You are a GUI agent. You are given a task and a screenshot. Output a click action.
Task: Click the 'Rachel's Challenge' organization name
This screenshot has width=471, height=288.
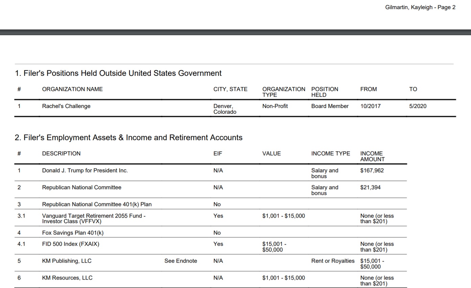(x=66, y=106)
